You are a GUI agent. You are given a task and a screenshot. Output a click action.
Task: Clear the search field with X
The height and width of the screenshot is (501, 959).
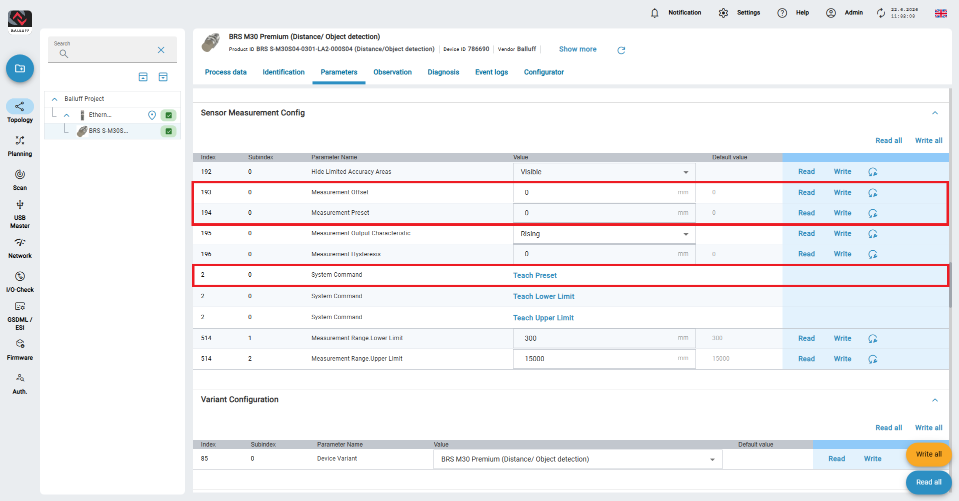(x=161, y=50)
